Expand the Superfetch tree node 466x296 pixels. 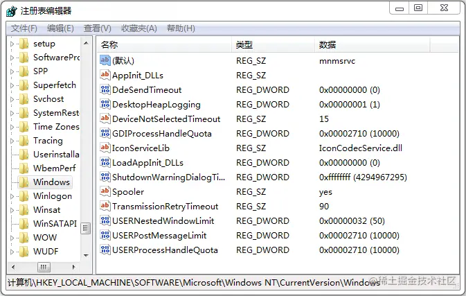point(12,85)
